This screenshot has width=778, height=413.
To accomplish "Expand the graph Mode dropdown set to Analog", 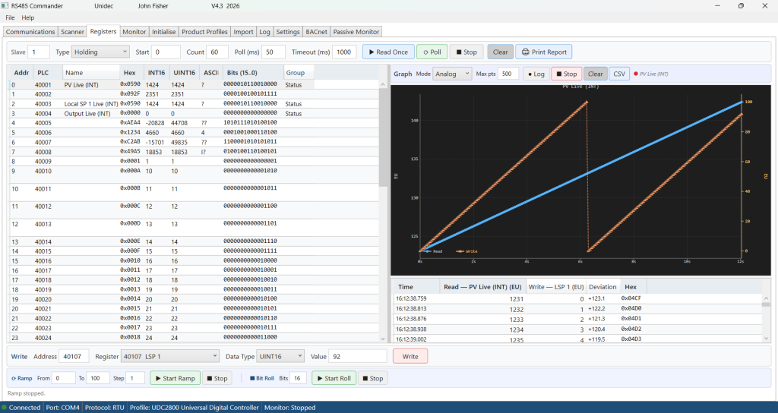I will pyautogui.click(x=452, y=74).
